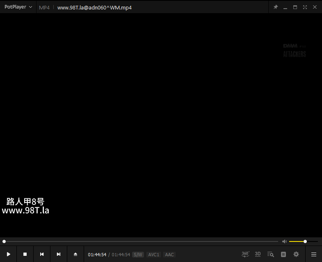Skip to the previous file

point(42,255)
